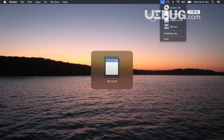The width and height of the screenshot is (224, 140).
Task: Open the Go menu
Action: pyautogui.click(x=46, y=2)
